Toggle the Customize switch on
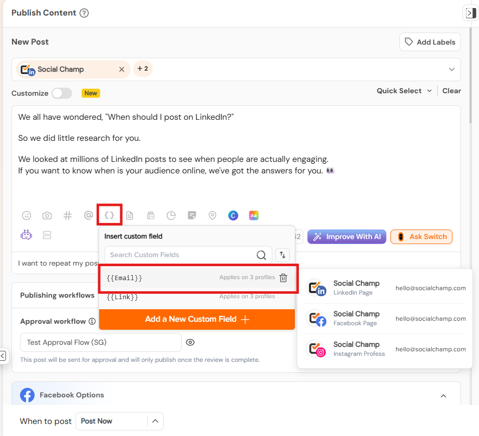This screenshot has width=479, height=436. (x=62, y=93)
